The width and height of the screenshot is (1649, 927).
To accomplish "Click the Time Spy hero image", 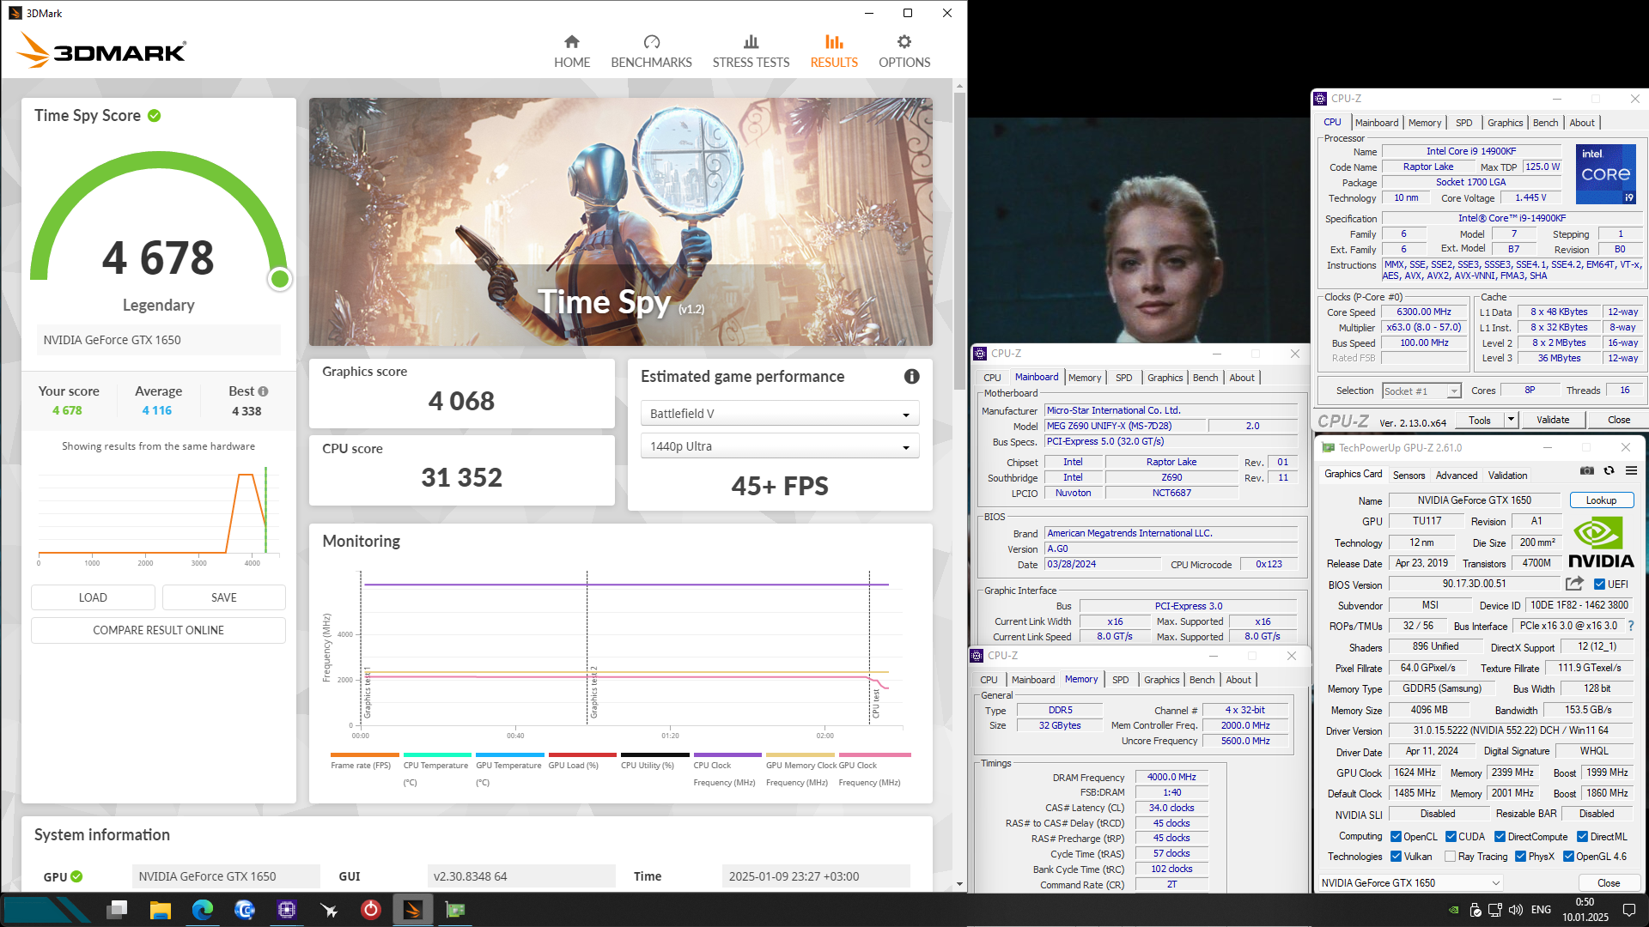I will 620,221.
